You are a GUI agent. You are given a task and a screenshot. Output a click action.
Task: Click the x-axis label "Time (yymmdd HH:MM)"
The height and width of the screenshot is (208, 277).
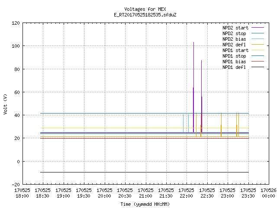click(145, 204)
